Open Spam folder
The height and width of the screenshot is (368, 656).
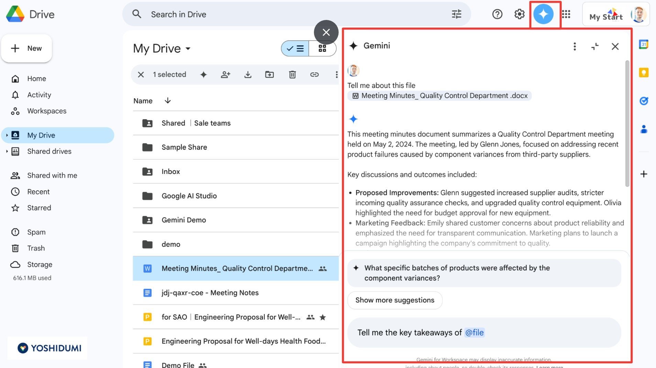click(x=36, y=232)
